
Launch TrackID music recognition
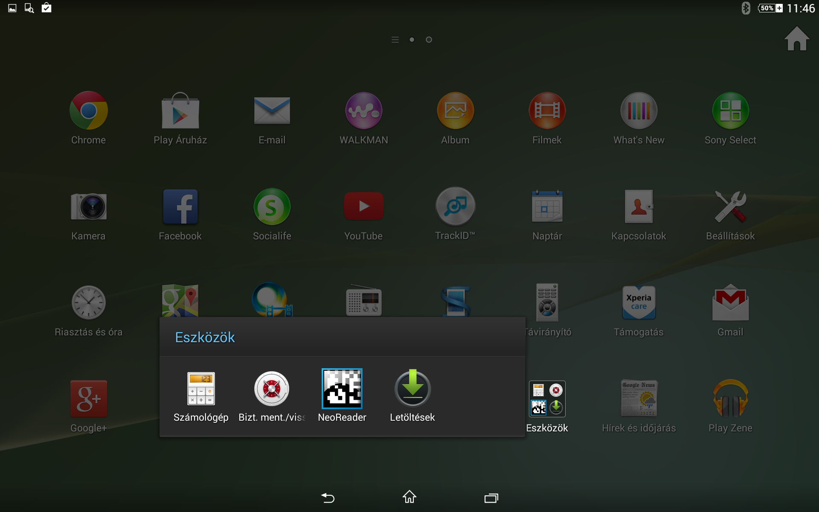point(455,207)
